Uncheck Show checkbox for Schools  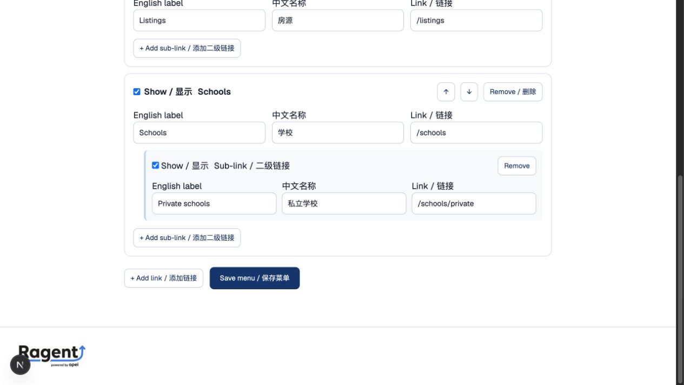137,92
